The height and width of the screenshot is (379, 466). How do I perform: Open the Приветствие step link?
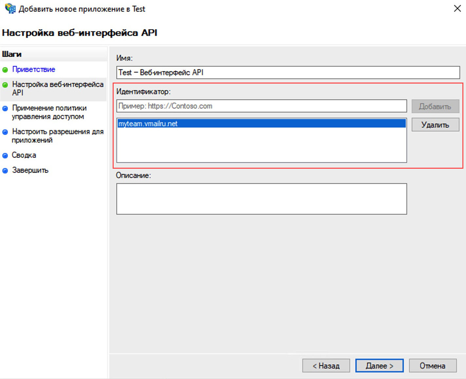pyautogui.click(x=33, y=69)
